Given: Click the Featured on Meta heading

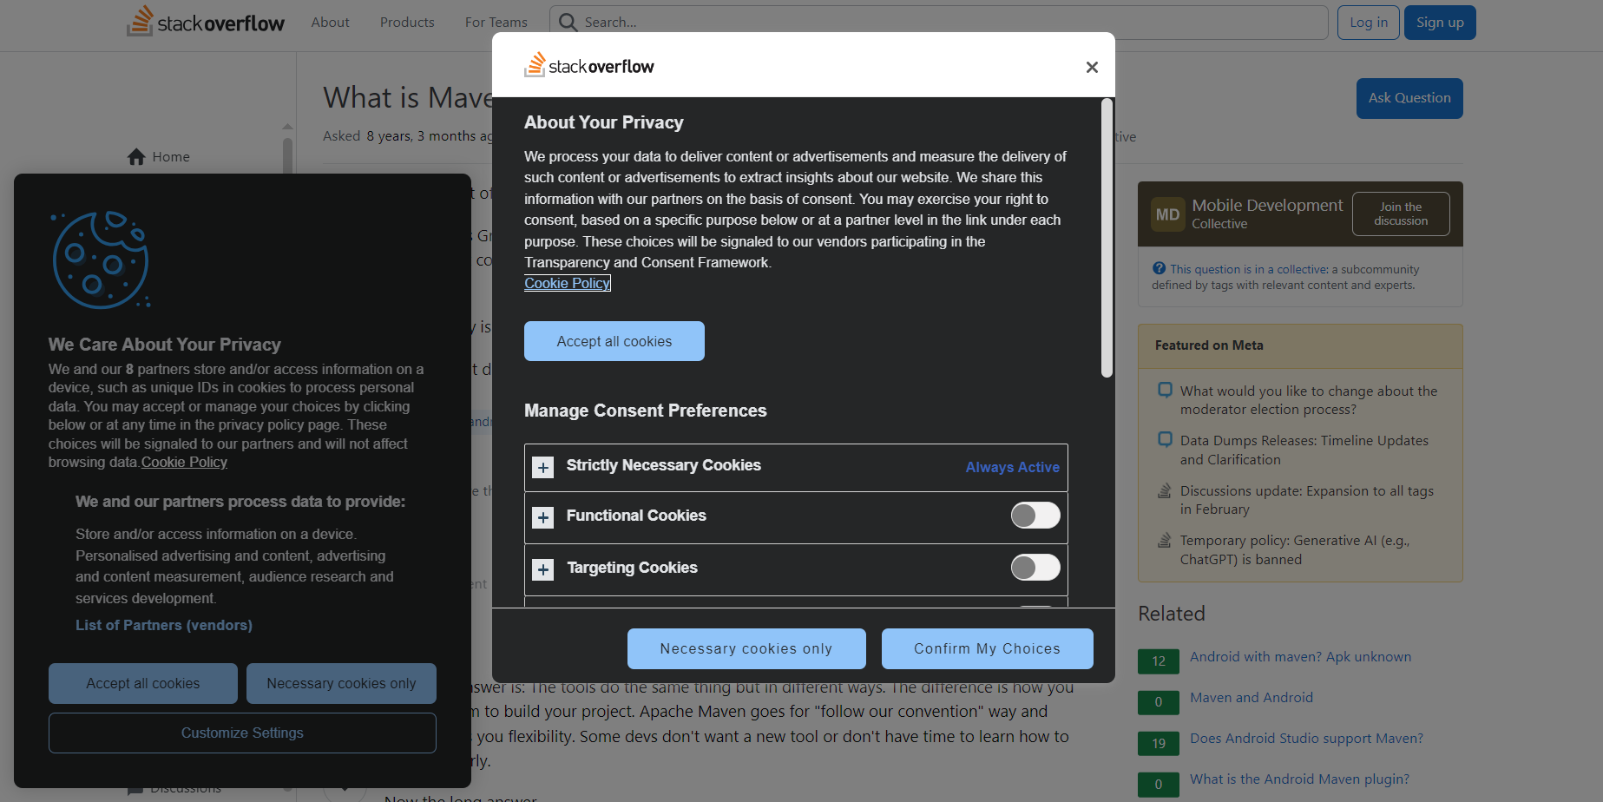Looking at the screenshot, I should [1209, 345].
